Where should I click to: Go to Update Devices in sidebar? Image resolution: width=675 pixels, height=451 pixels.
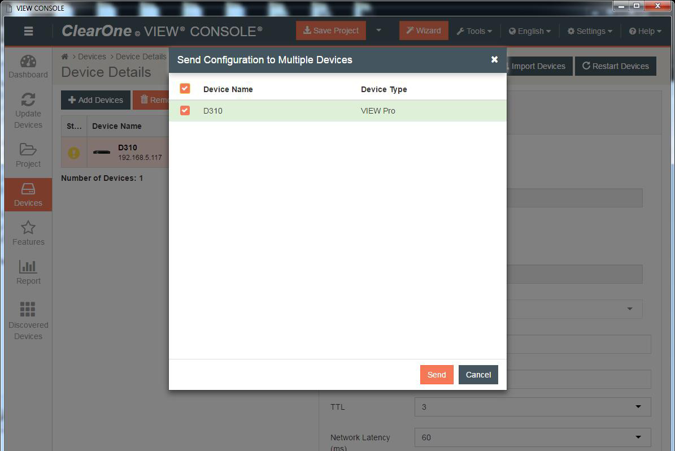click(x=28, y=111)
